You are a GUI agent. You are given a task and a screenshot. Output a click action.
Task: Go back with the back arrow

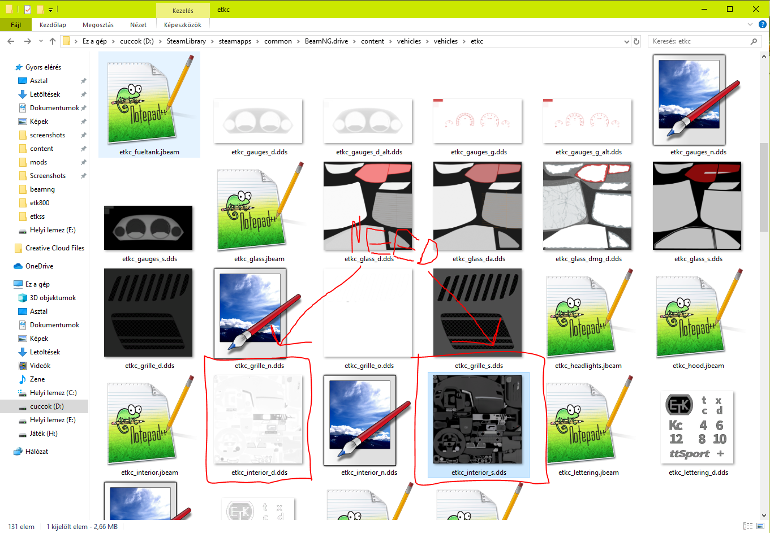(x=11, y=41)
